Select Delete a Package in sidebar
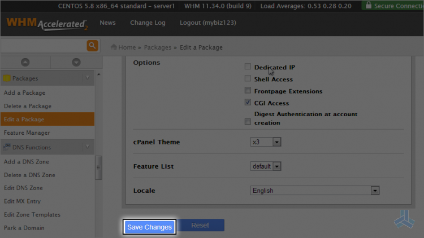Screen dimensions: 424x238 pyautogui.click(x=28, y=106)
